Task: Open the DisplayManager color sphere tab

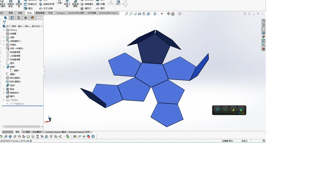Action: [x=32, y=18]
